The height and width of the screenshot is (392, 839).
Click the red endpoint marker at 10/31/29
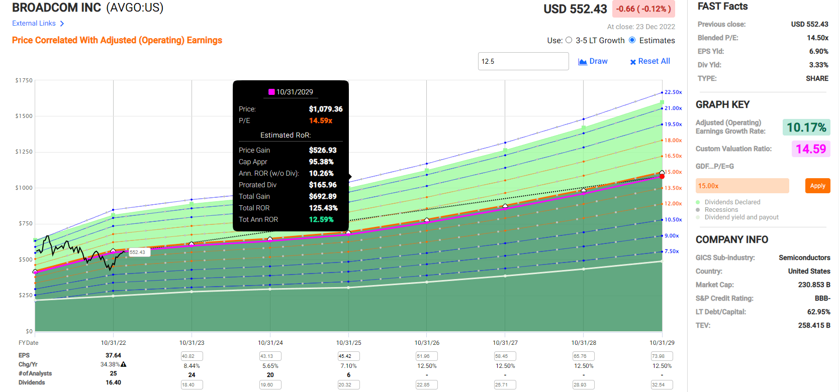tap(662, 176)
